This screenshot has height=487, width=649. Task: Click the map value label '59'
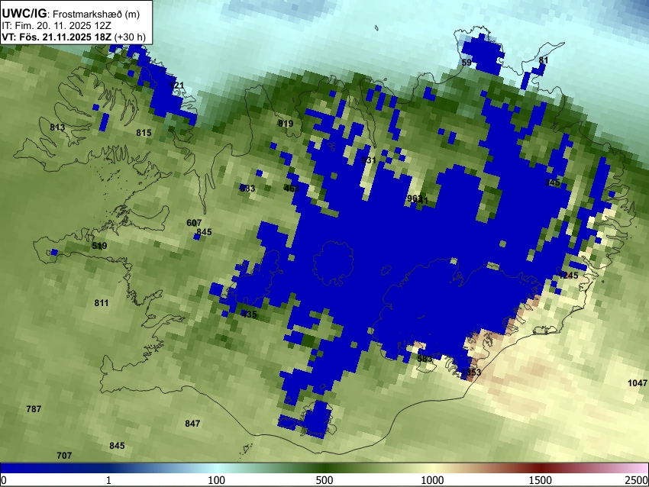click(x=467, y=63)
